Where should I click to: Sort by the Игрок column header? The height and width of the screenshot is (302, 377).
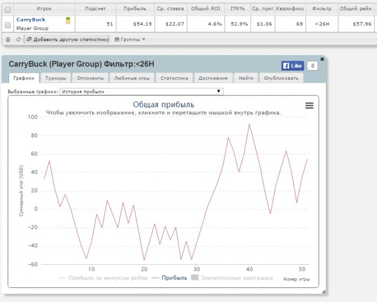44,9
